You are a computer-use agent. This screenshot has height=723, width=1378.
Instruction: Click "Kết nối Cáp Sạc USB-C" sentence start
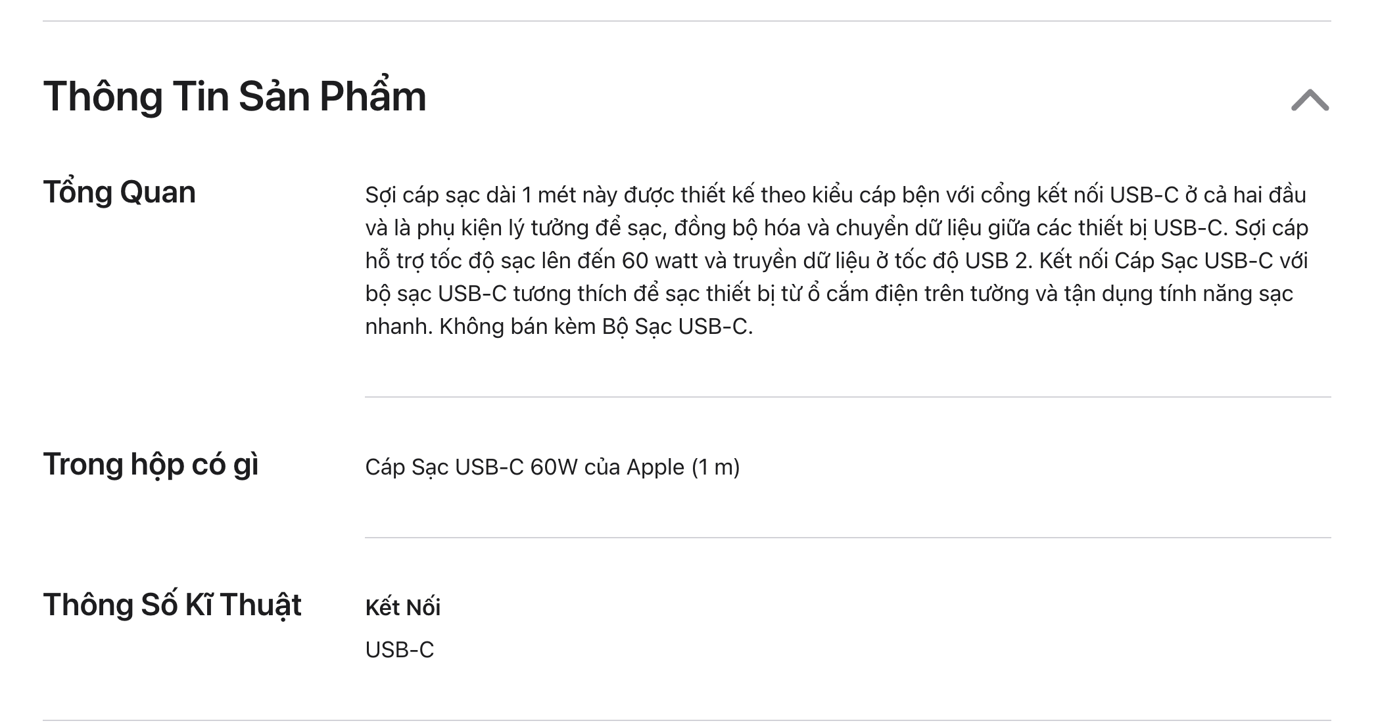[1156, 261]
